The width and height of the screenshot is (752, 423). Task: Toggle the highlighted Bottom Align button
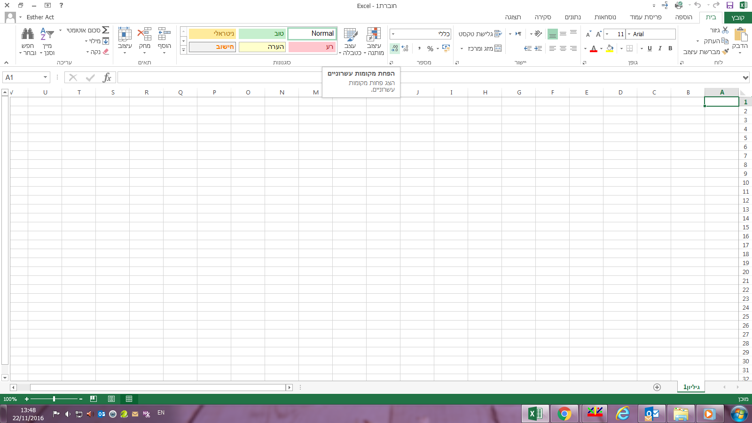pyautogui.click(x=553, y=34)
